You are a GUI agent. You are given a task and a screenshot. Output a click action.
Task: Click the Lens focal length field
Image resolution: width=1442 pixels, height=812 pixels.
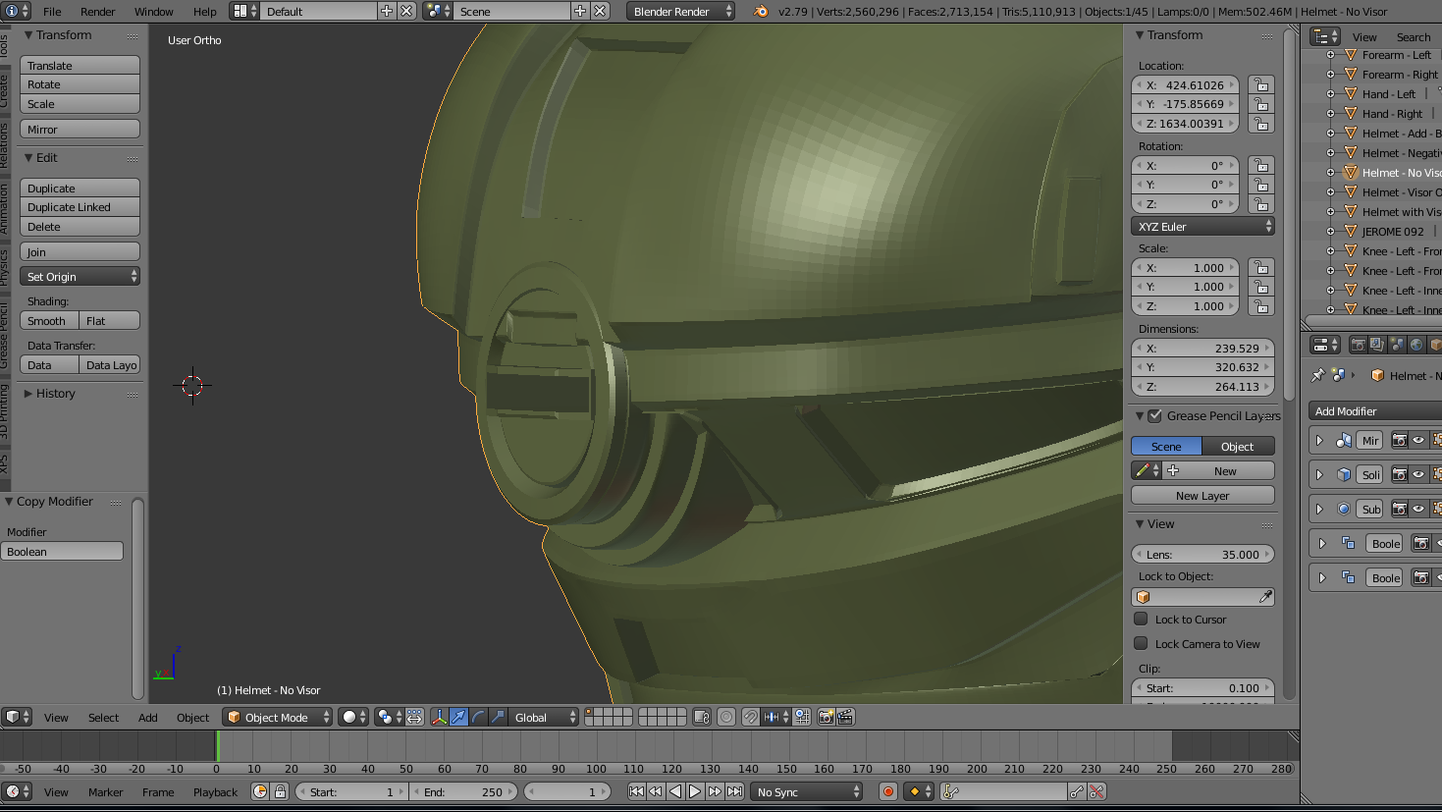(x=1202, y=555)
